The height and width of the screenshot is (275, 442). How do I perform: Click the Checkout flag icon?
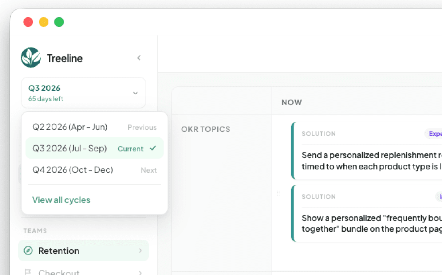point(28,272)
